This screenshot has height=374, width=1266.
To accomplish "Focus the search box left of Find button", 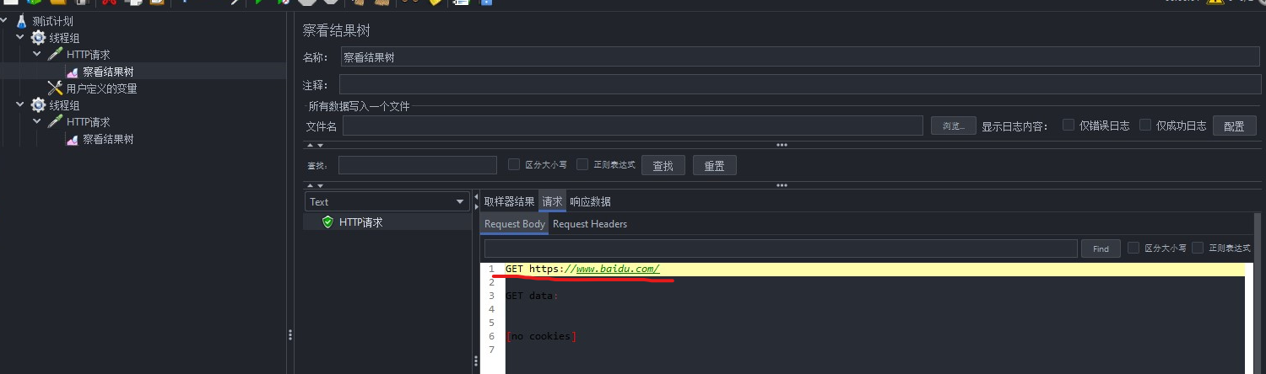I will pos(781,248).
